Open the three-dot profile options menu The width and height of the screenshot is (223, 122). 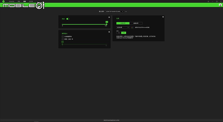[x=126, y=11]
